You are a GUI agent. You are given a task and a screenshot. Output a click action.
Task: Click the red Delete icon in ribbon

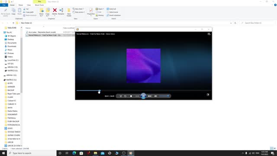pos(55,12)
